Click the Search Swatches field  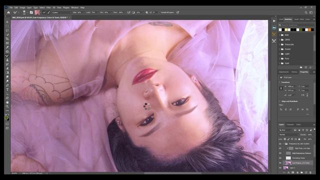[x=297, y=25]
